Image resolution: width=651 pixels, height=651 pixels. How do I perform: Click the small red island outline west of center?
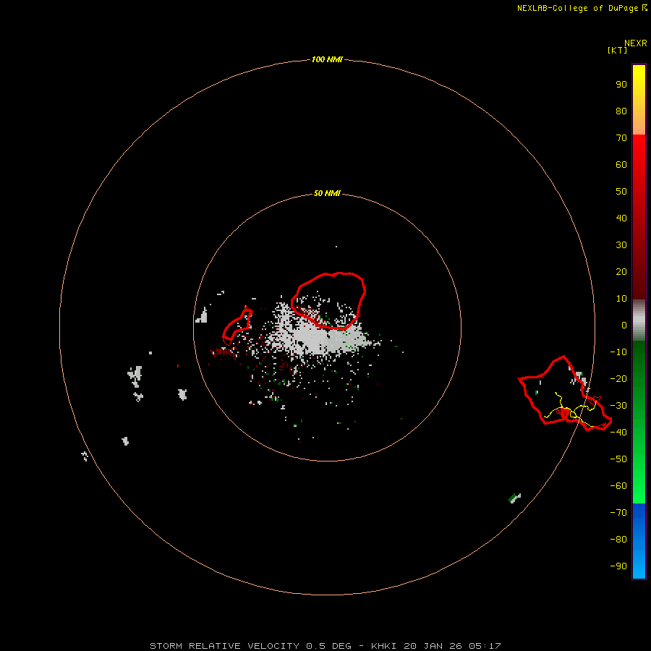(237, 326)
